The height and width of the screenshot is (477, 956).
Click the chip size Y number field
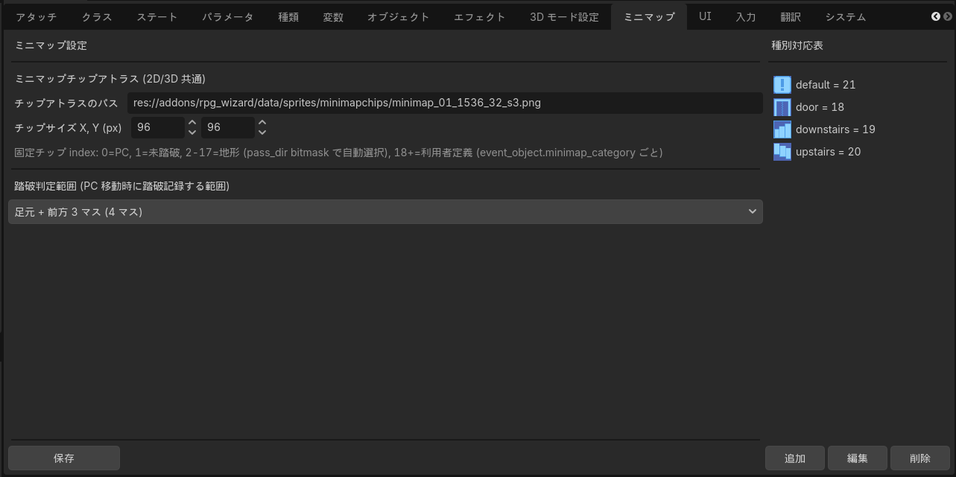tap(228, 127)
